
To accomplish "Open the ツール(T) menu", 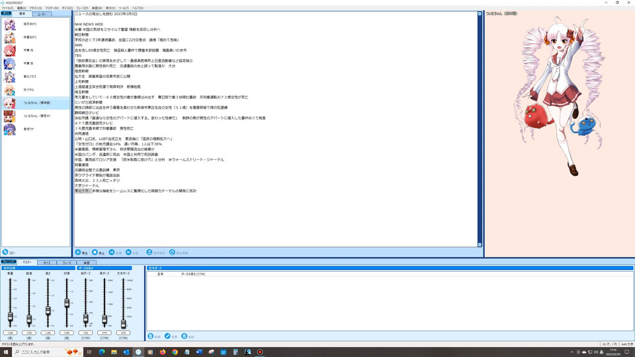I will [124, 8].
